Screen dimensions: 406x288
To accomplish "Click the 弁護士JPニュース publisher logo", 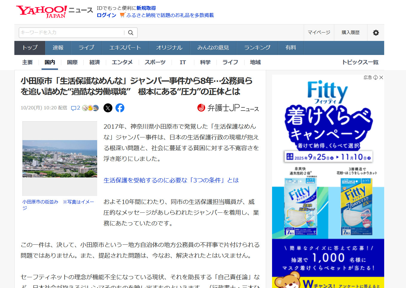I will click(228, 108).
